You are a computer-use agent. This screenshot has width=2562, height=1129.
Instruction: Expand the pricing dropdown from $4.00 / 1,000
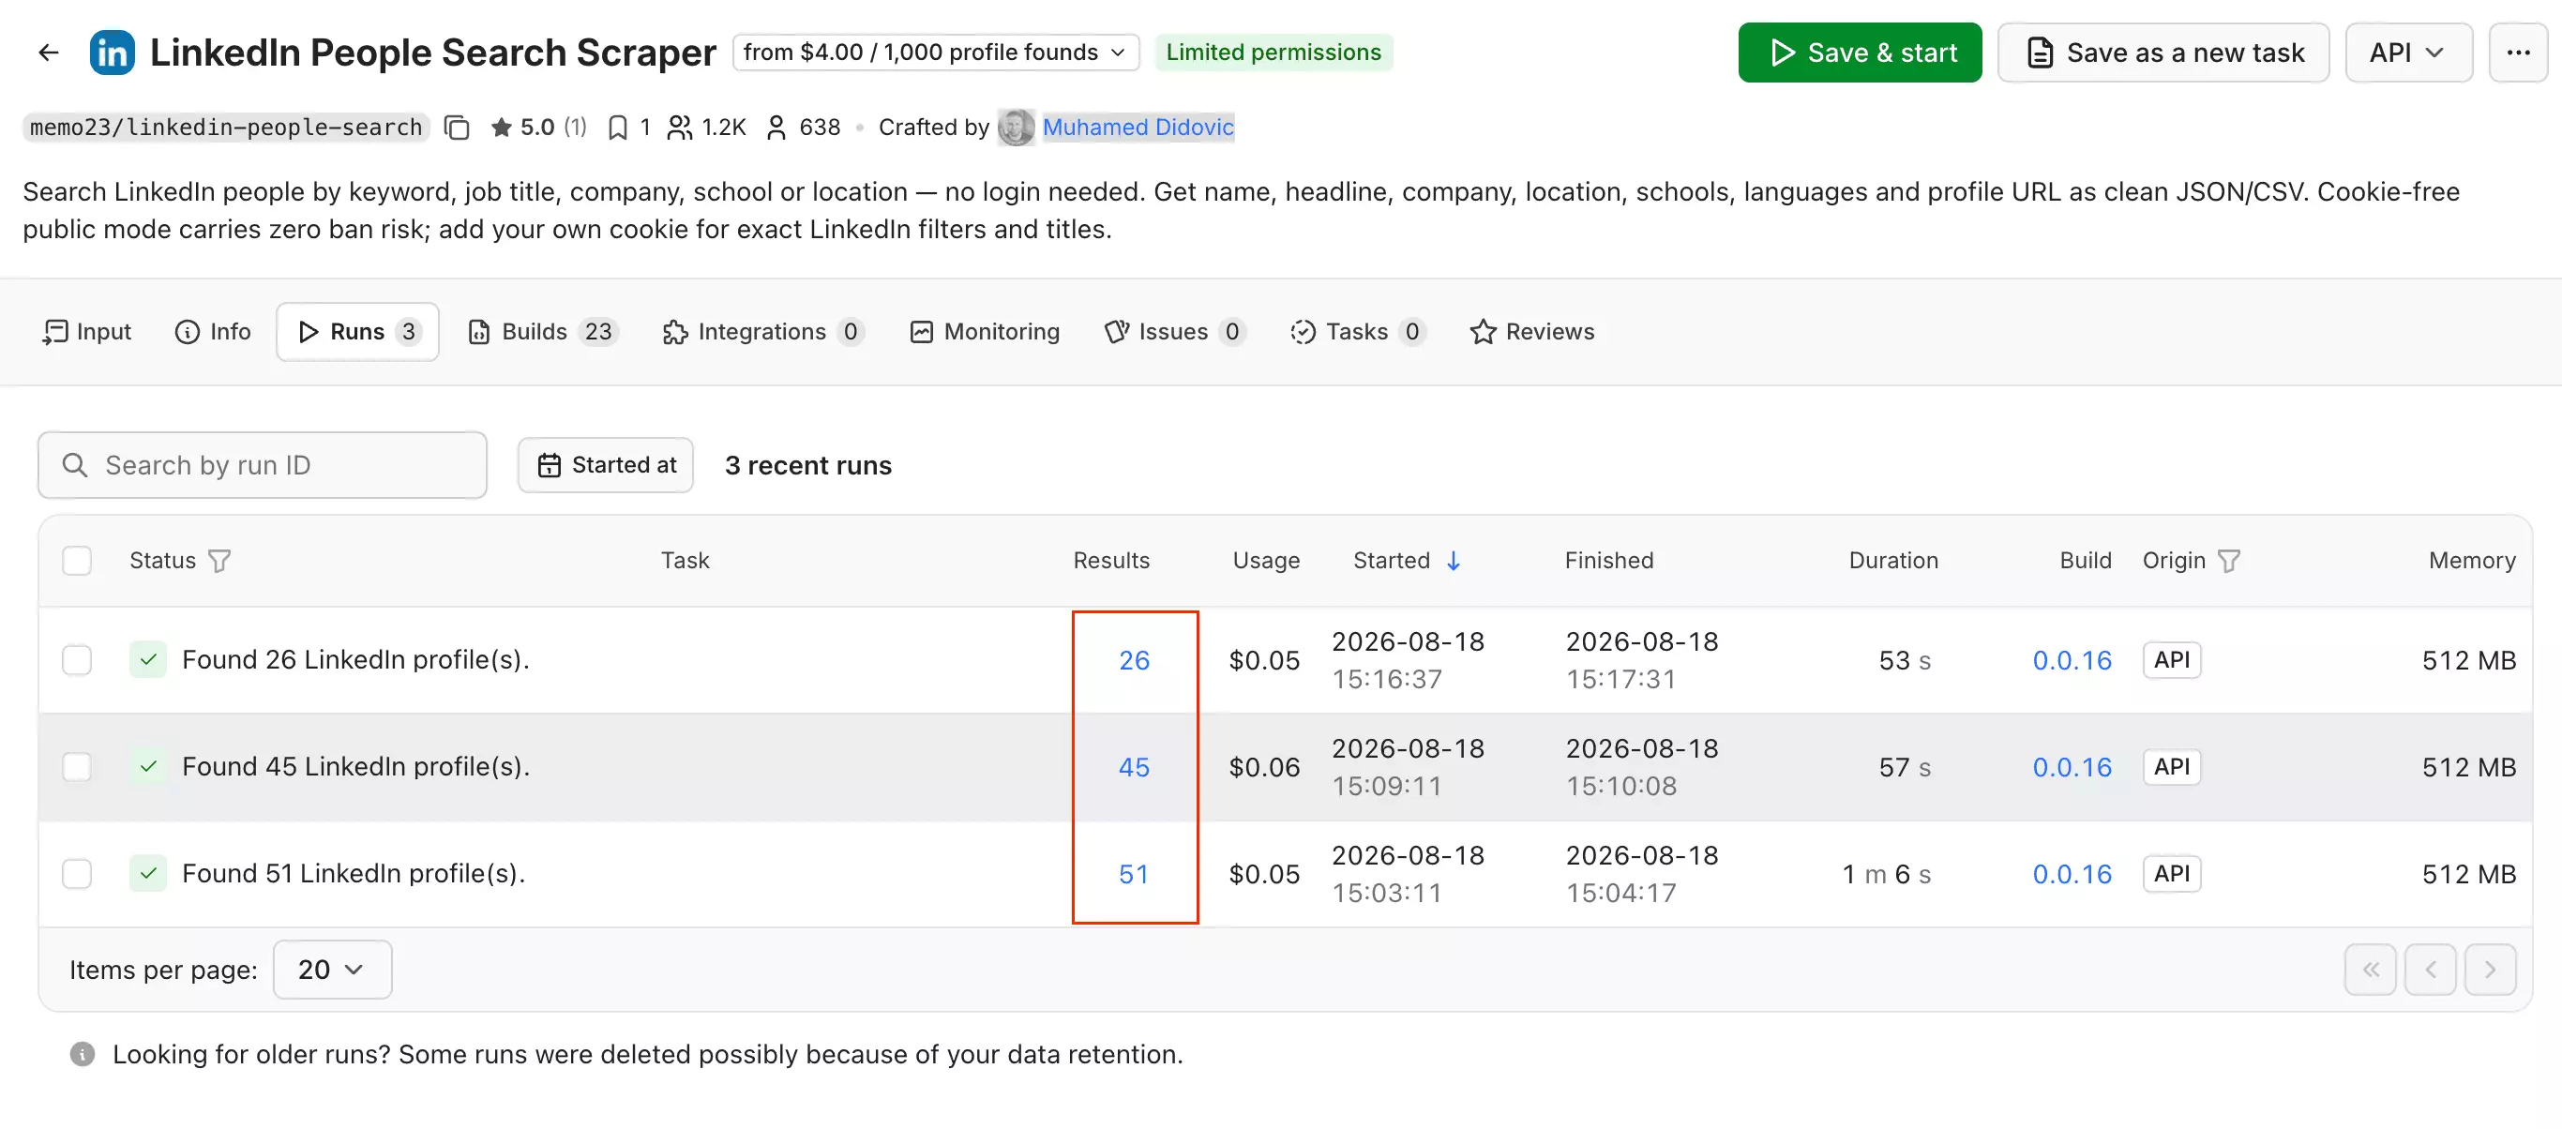(935, 53)
